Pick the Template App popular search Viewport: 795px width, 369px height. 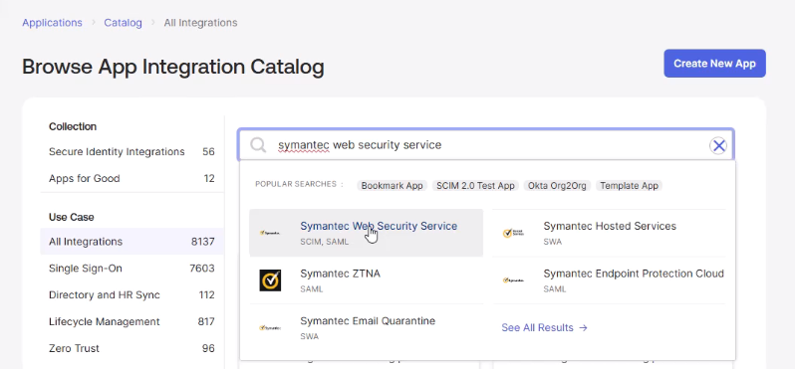coord(629,186)
